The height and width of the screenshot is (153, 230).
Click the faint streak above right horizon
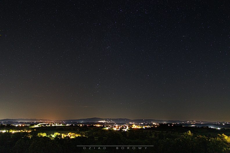tap(142, 102)
